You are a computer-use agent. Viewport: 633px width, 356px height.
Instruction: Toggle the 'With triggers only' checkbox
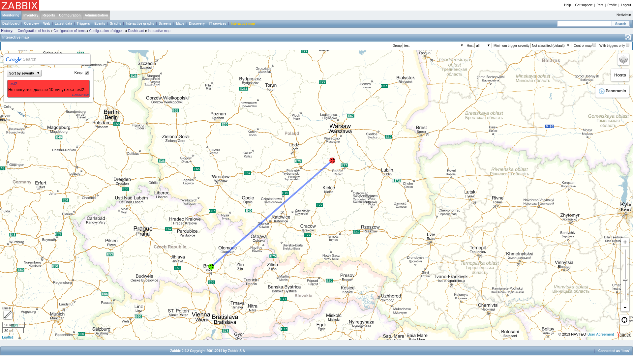[630, 45]
